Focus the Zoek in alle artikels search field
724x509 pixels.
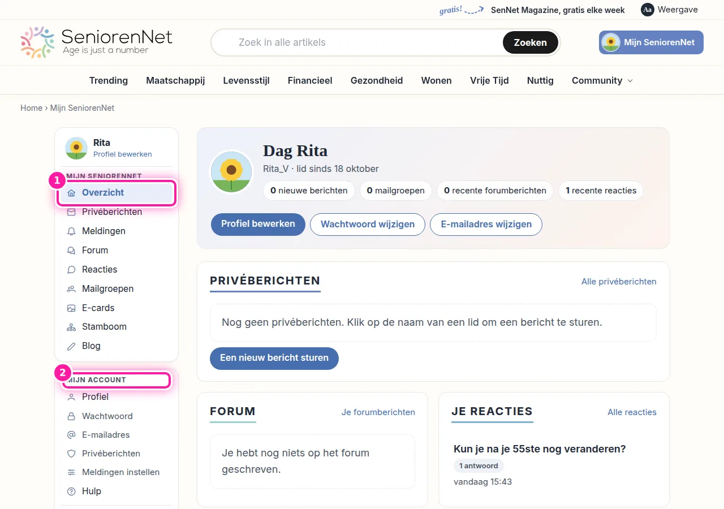click(362, 42)
